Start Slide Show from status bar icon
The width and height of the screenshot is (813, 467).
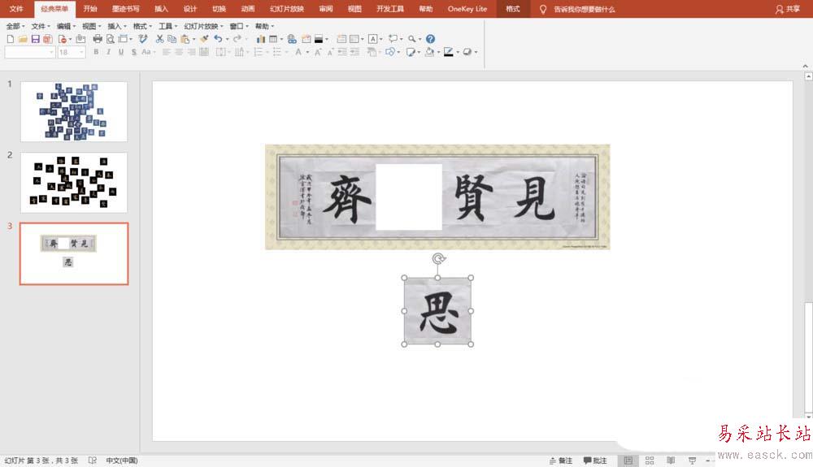pos(692,461)
